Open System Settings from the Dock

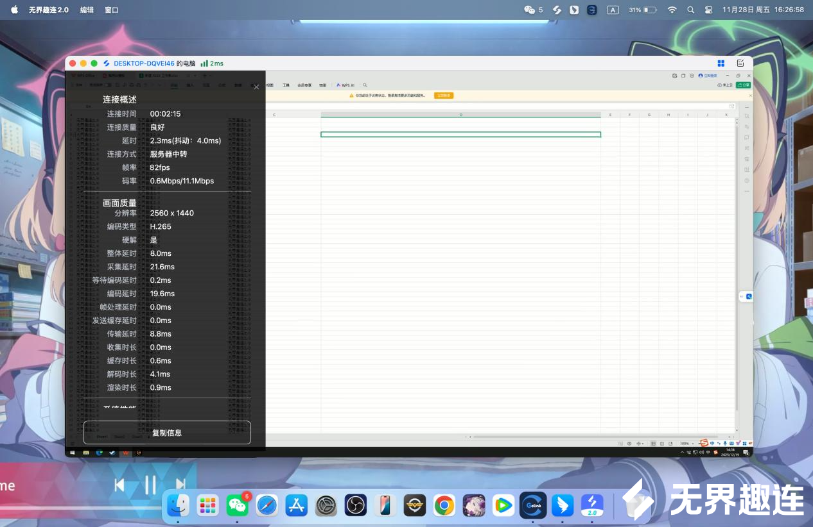coord(326,505)
